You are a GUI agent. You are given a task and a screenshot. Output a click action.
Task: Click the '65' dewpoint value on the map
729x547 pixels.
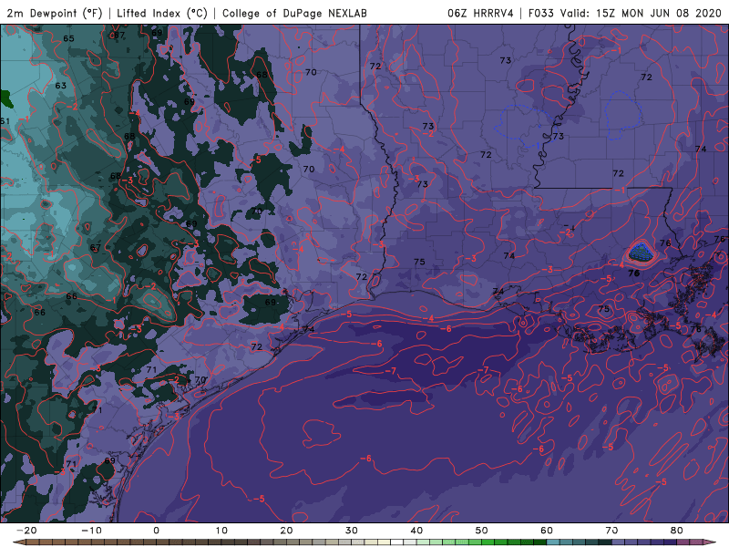pos(68,38)
